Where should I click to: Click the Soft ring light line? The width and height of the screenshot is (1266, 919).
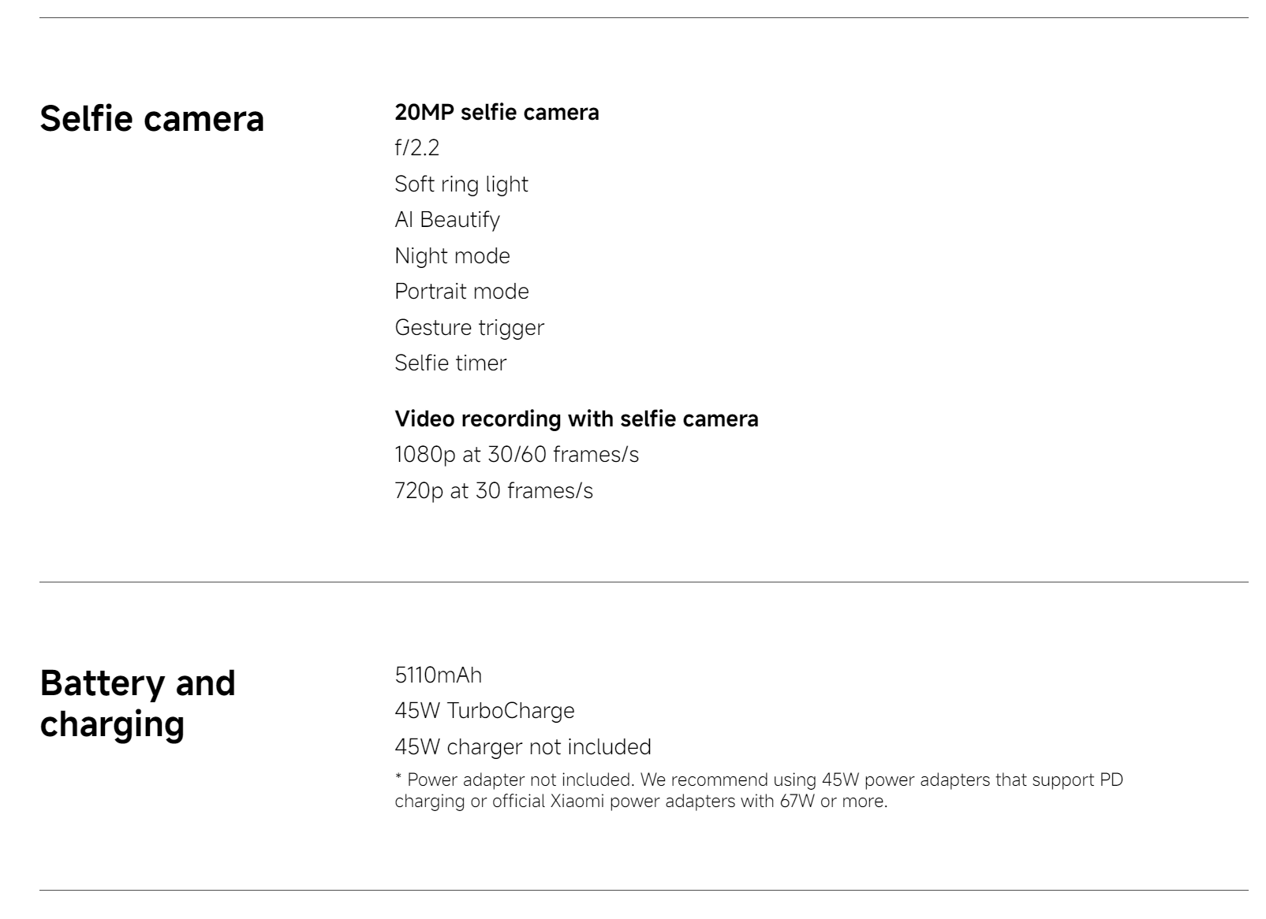pyautogui.click(x=461, y=184)
